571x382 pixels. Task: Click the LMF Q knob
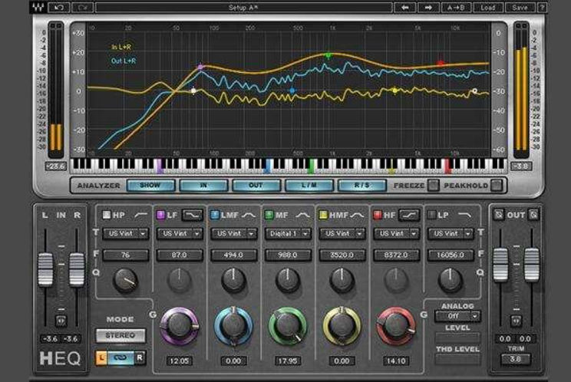233,281
